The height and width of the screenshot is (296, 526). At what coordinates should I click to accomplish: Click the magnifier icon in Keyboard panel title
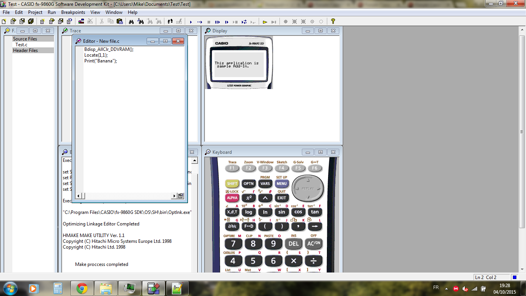208,152
